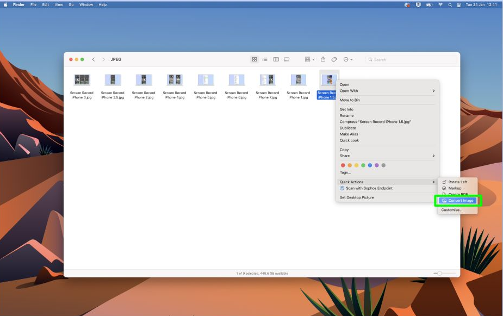The height and width of the screenshot is (316, 503).
Task: Open the File menu
Action: (33, 5)
